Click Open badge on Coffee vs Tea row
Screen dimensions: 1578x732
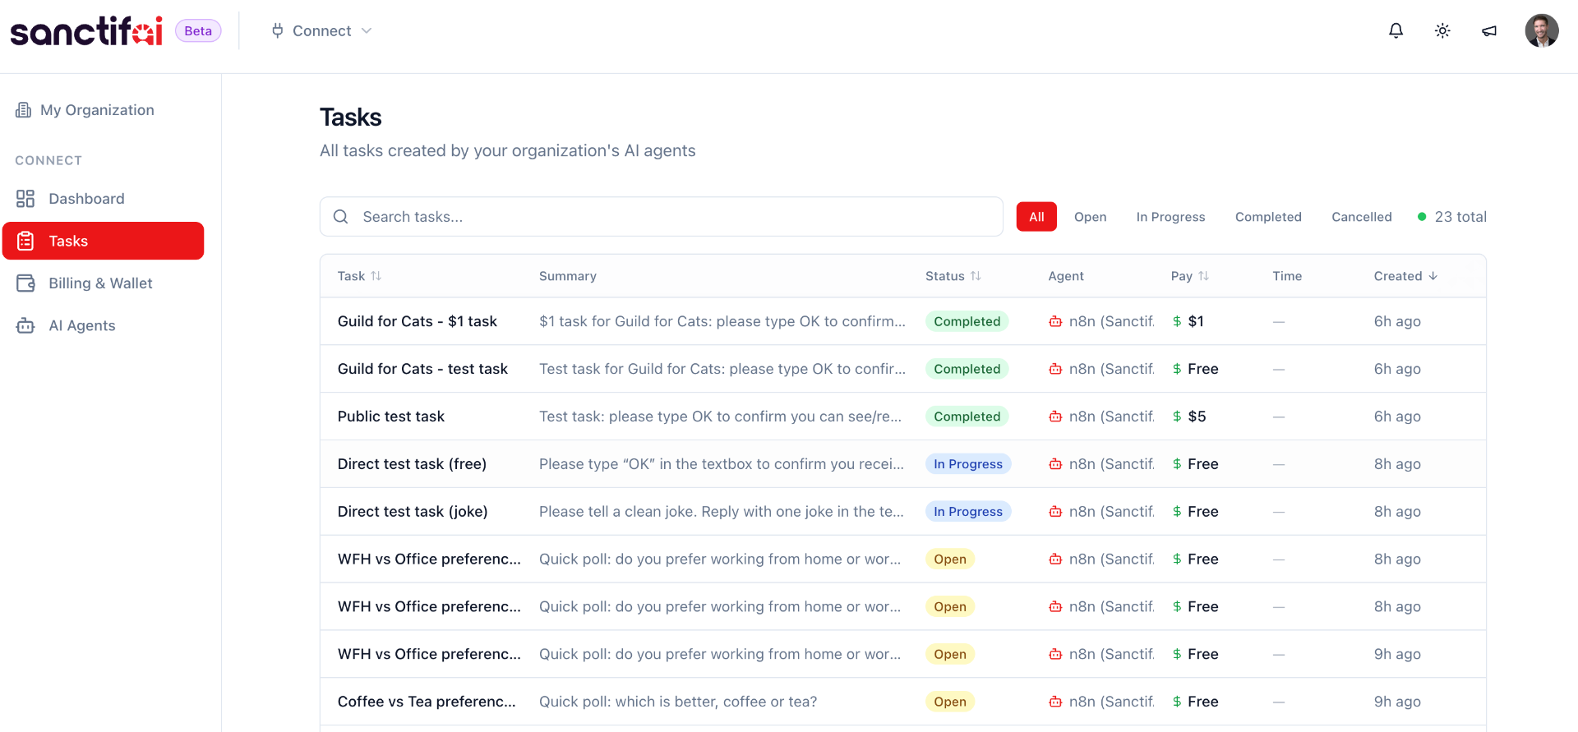pyautogui.click(x=950, y=702)
